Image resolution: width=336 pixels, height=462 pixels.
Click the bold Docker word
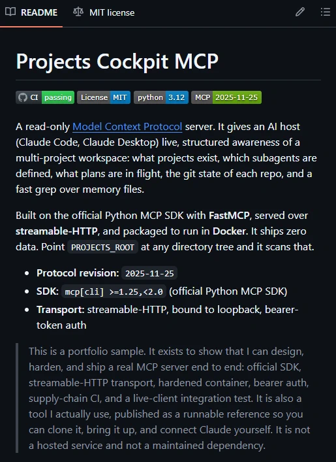(x=229, y=231)
